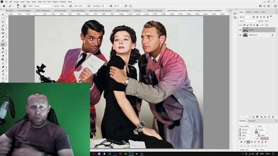
Task: Open Windows notification center icon
Action: (x=273, y=154)
